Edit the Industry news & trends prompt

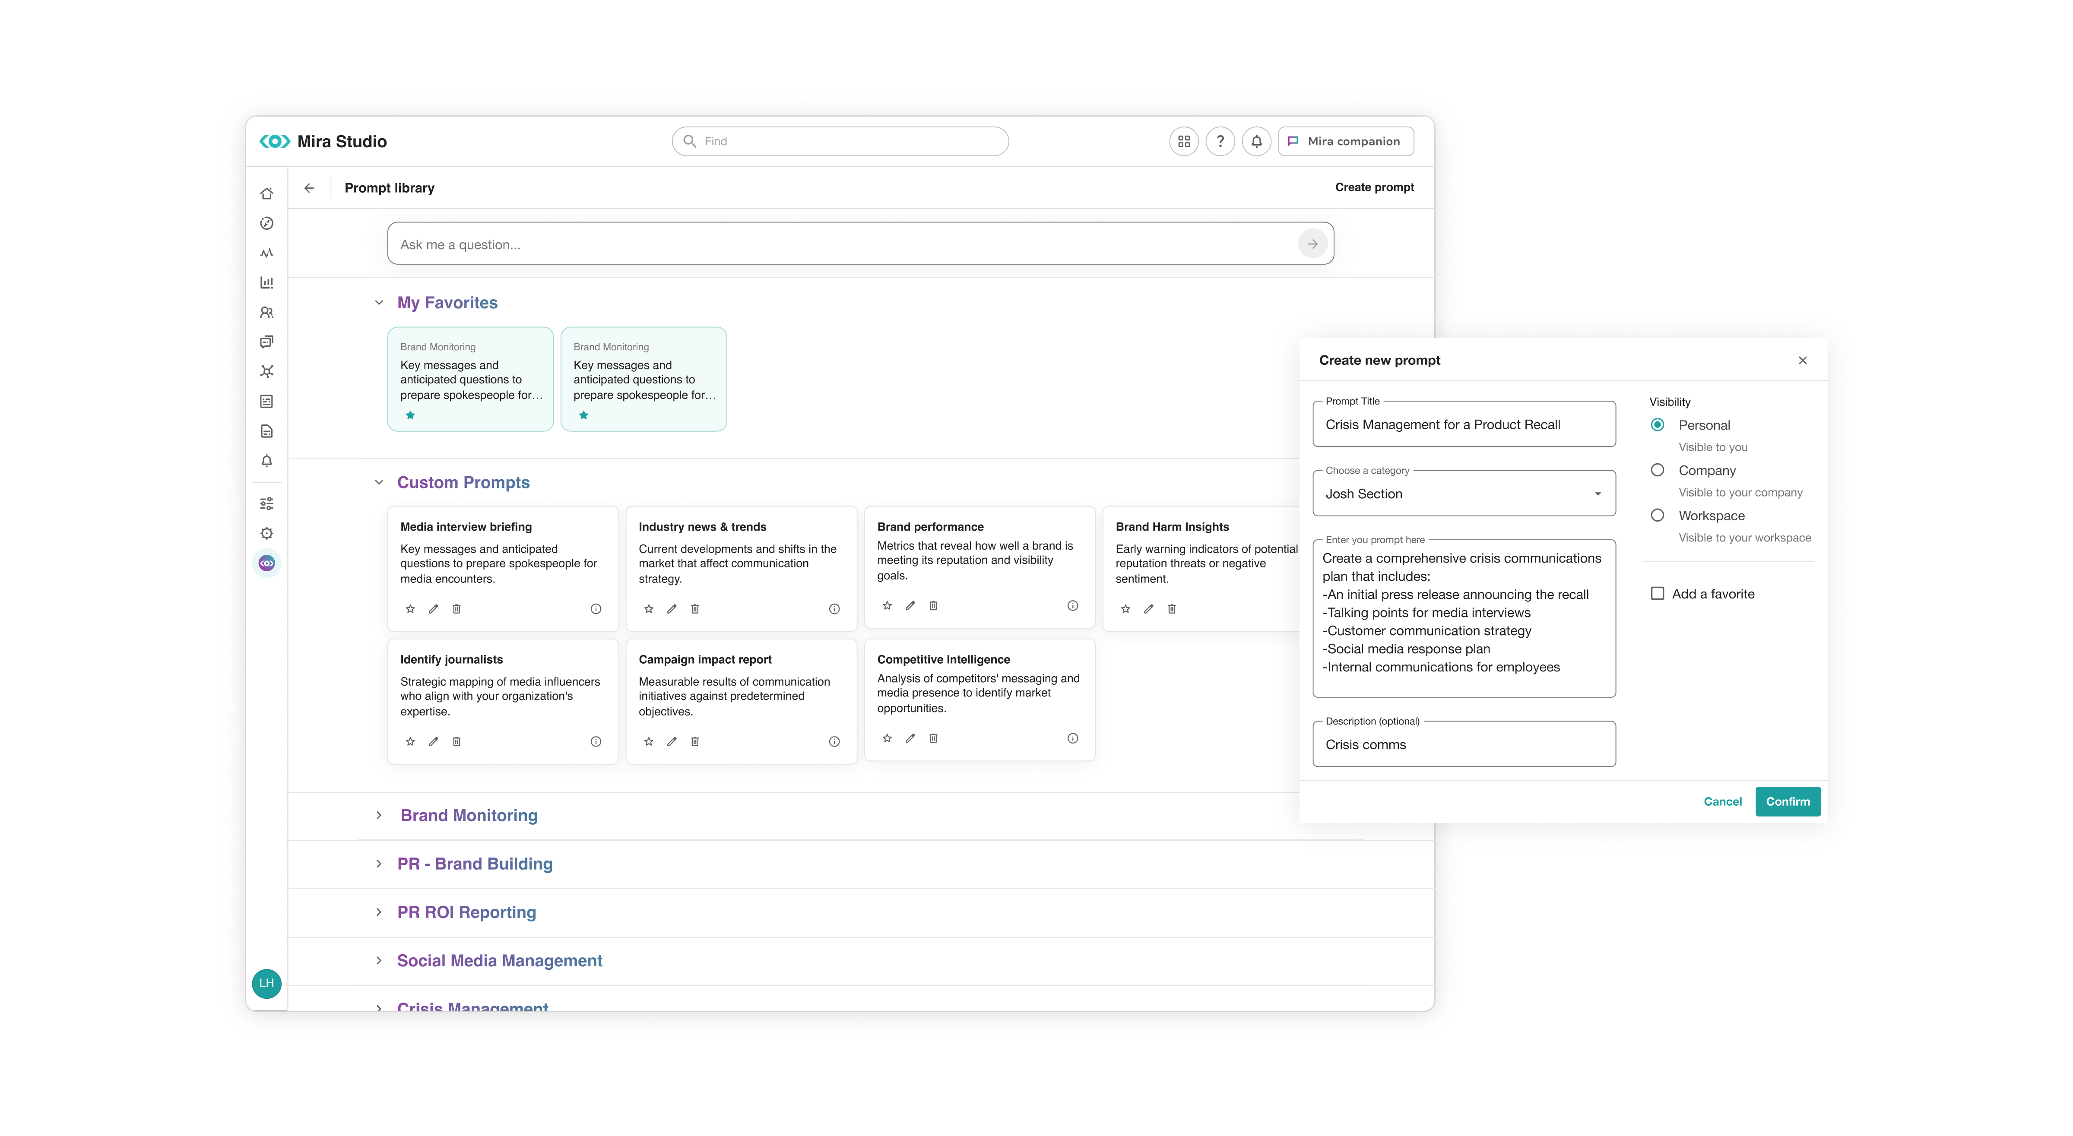672,609
